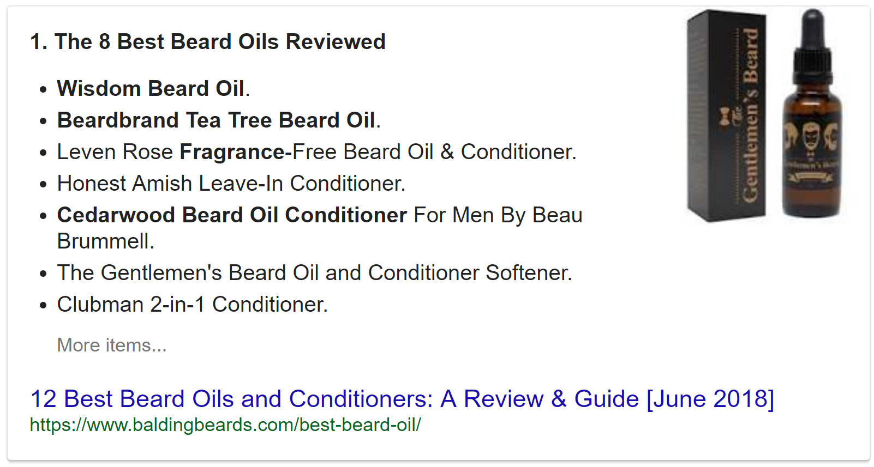
Task: Click the For Men By Beau text
Action: pyautogui.click(x=498, y=215)
